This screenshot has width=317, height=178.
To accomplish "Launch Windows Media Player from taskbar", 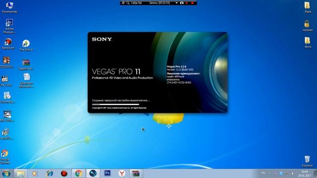I will [x=35, y=174].
